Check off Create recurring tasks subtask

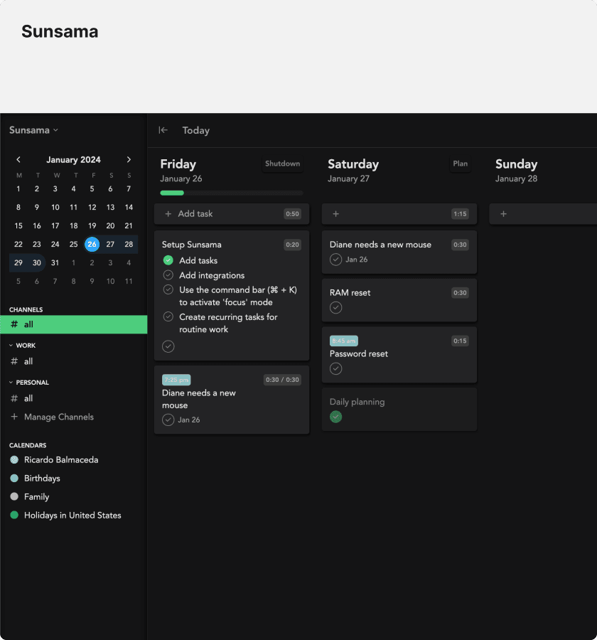[168, 316]
